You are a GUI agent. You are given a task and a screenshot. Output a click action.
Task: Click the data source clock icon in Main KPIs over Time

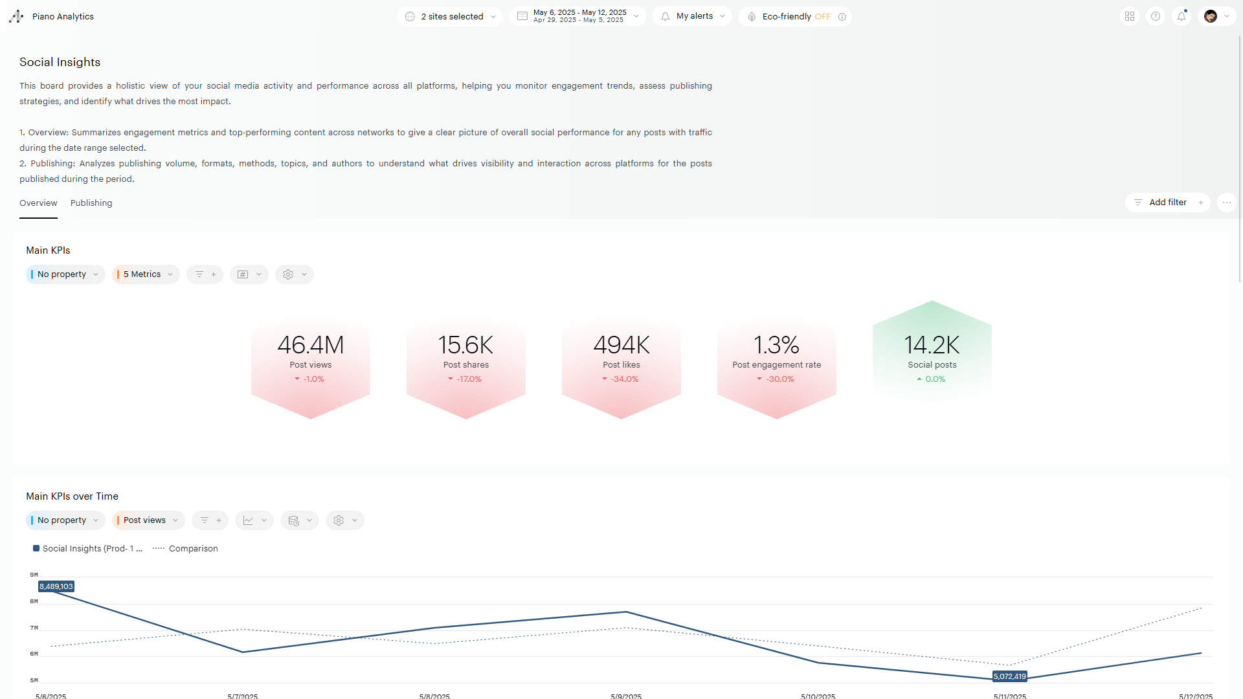(x=295, y=520)
